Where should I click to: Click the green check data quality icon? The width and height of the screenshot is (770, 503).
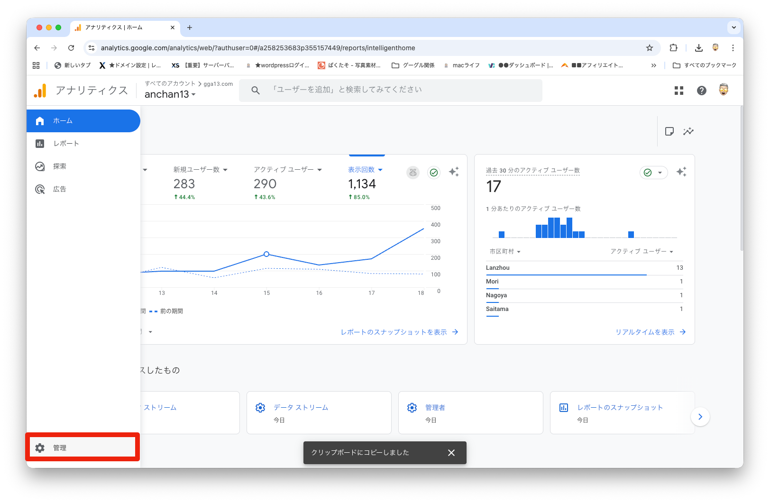(x=433, y=173)
